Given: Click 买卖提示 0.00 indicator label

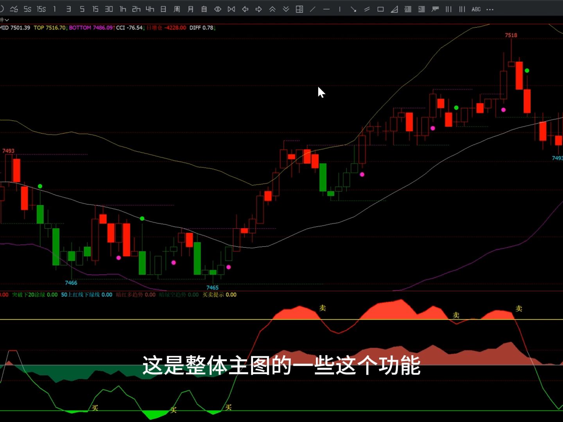Looking at the screenshot, I should pos(219,295).
